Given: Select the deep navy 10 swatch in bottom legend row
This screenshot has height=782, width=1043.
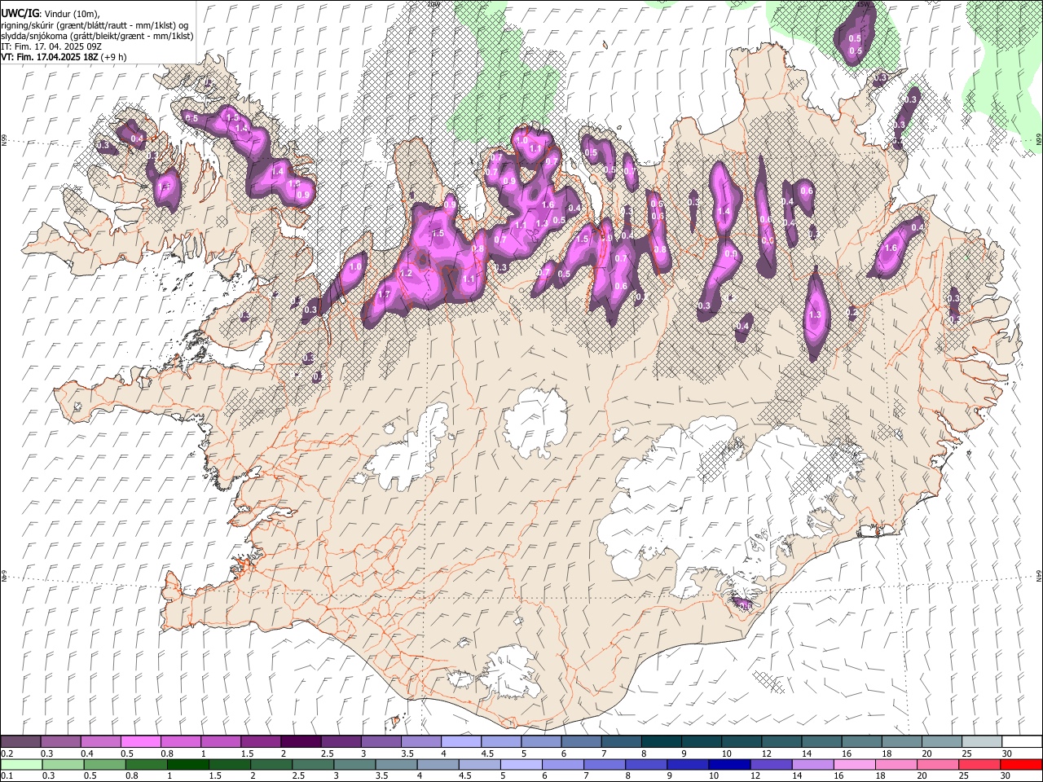Looking at the screenshot, I should (729, 764).
